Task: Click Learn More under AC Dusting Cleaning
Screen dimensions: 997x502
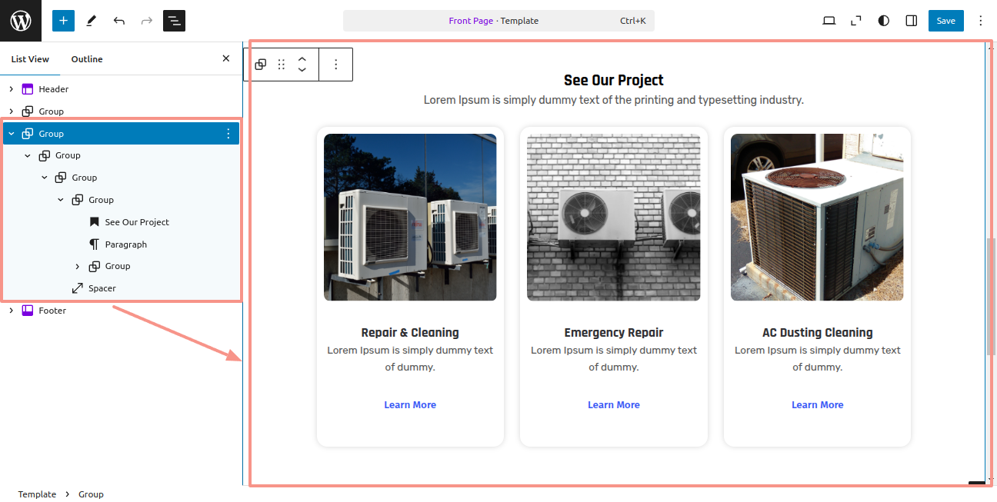Action: click(818, 405)
